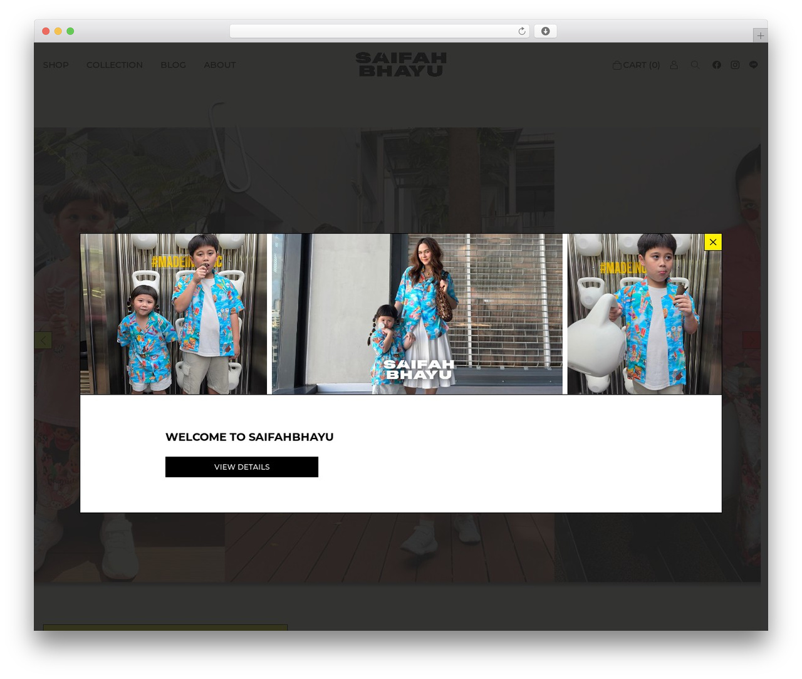Open the user account icon

[x=674, y=65]
